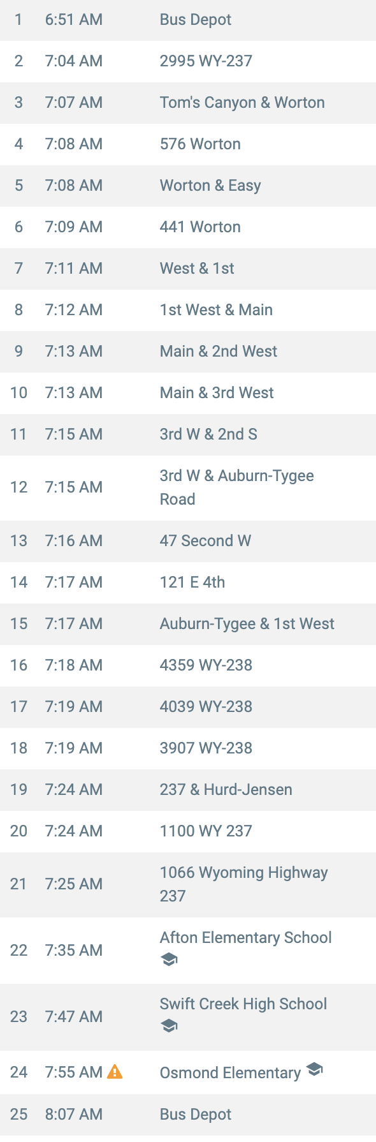Viewport: 376px width, 1142px height.
Task: Select the 121 E 4th stop
Action: 188,582
